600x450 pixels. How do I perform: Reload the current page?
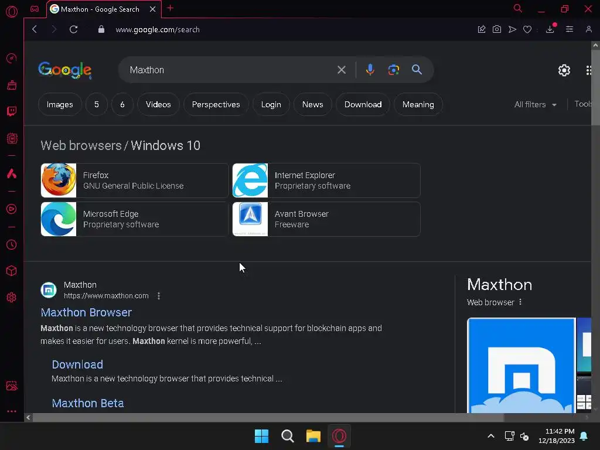coord(73,29)
